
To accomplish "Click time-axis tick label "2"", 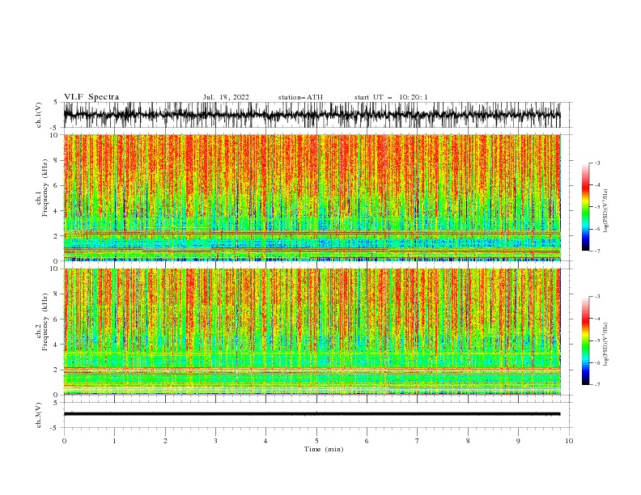I will (x=165, y=441).
